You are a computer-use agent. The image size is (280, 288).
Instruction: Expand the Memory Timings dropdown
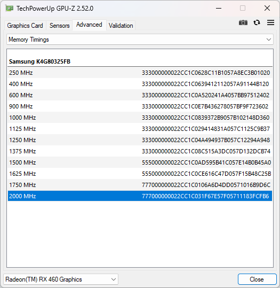(x=140, y=40)
